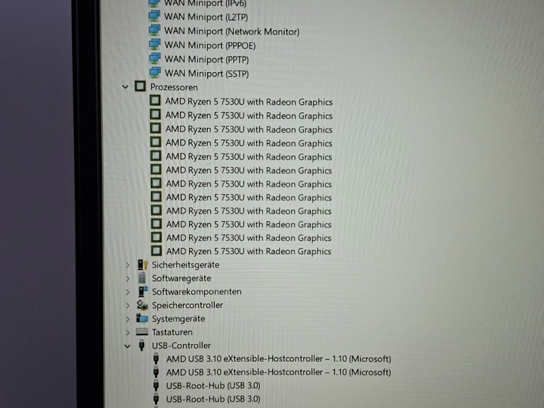Click the Prozessoren category chip icon
The width and height of the screenshot is (544, 408).
click(140, 86)
